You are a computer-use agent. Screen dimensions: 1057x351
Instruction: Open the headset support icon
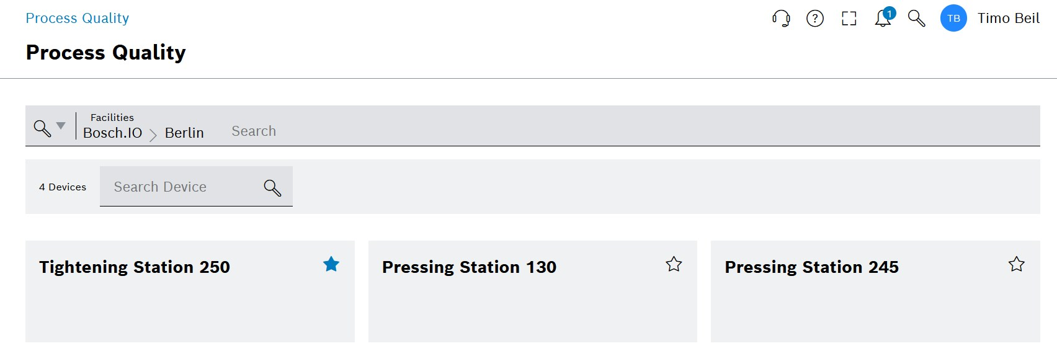tap(781, 19)
